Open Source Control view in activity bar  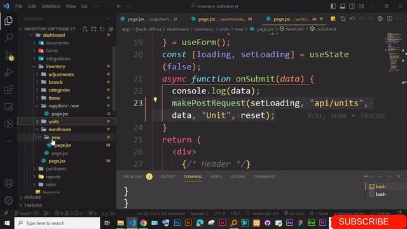(9, 55)
